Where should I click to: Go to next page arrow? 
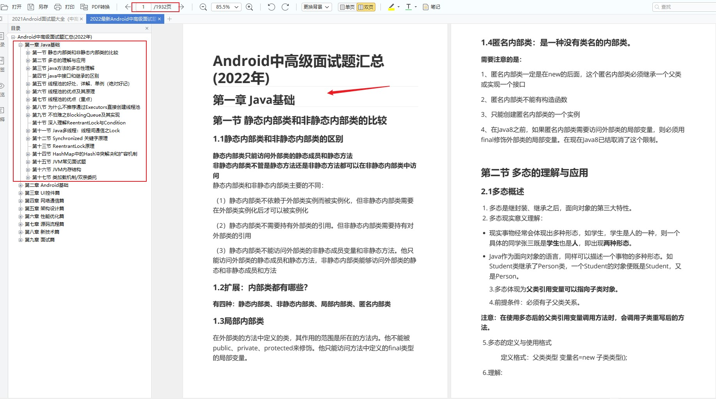click(181, 7)
